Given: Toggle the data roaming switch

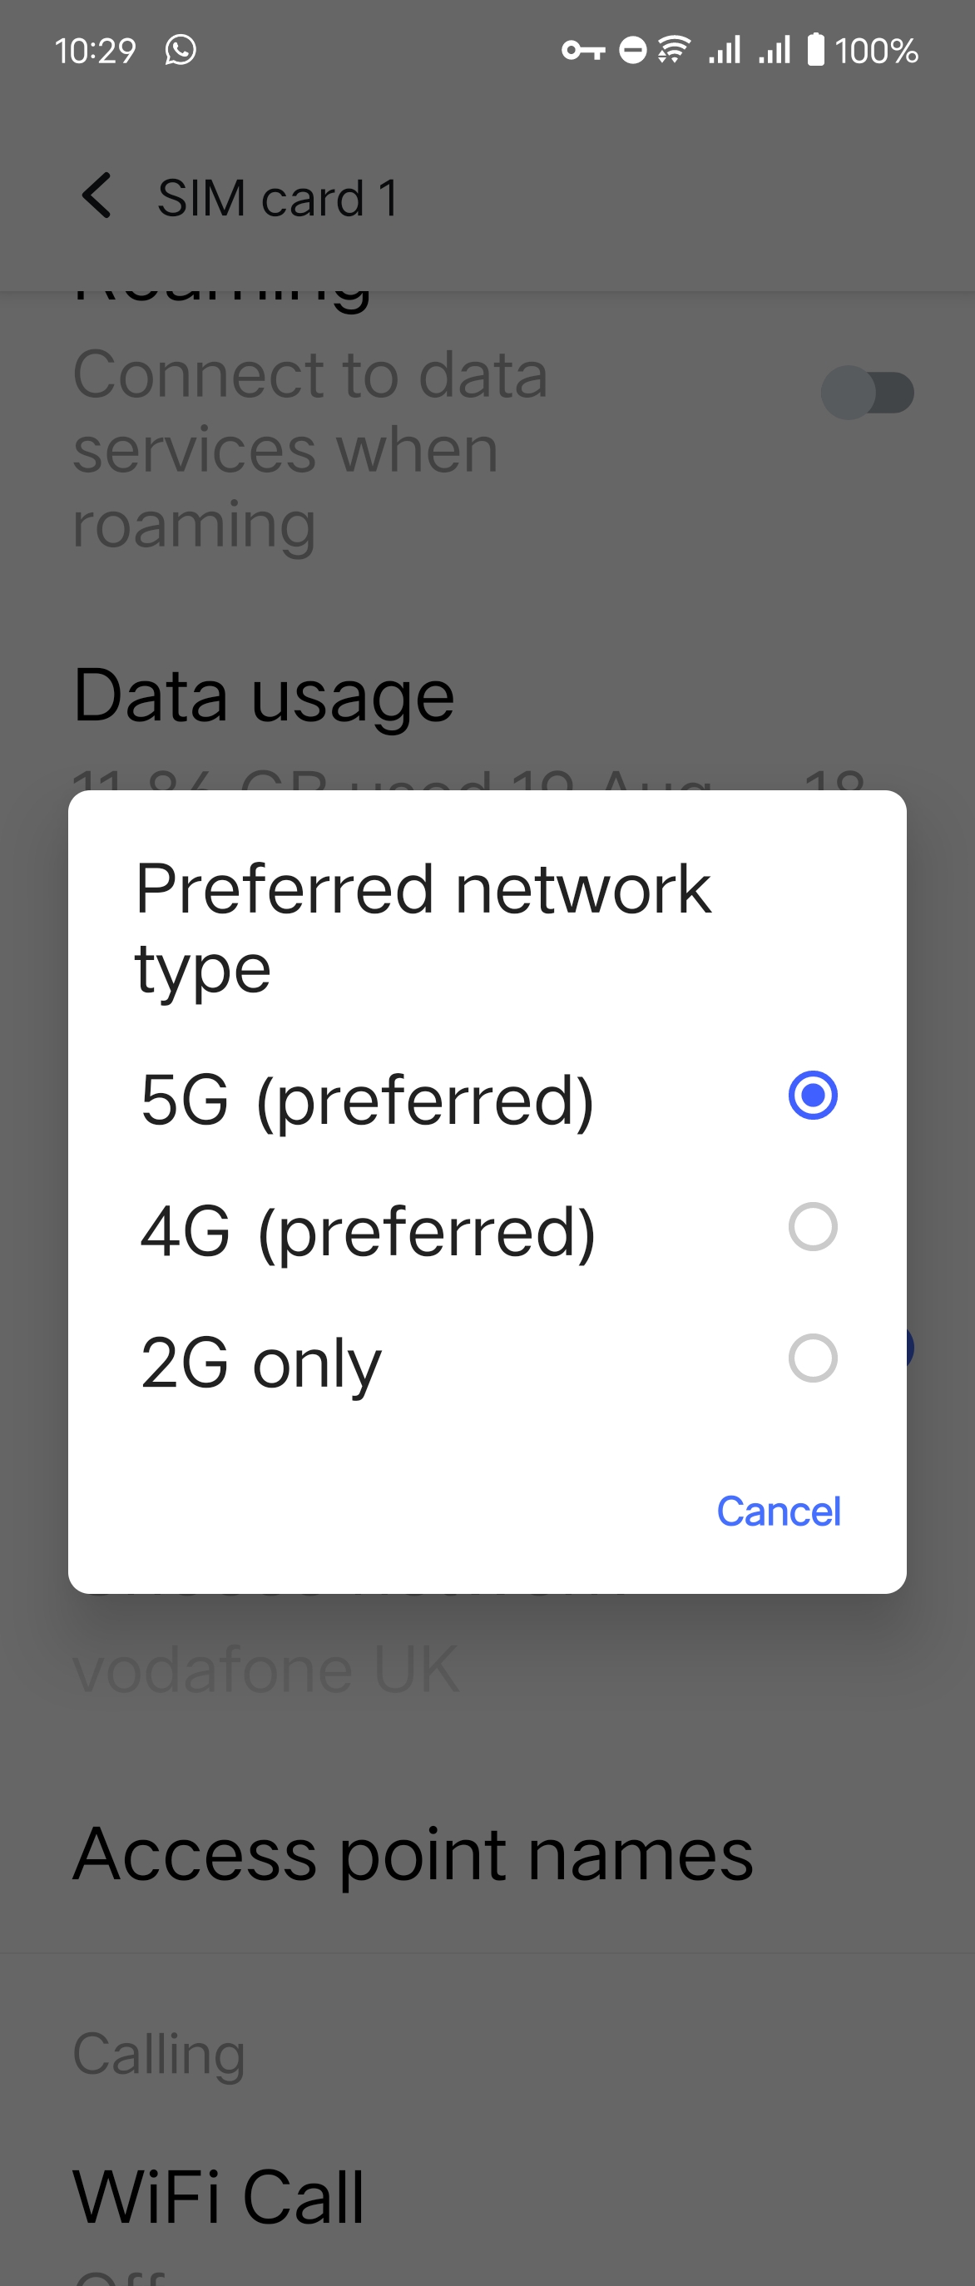Looking at the screenshot, I should 867,393.
